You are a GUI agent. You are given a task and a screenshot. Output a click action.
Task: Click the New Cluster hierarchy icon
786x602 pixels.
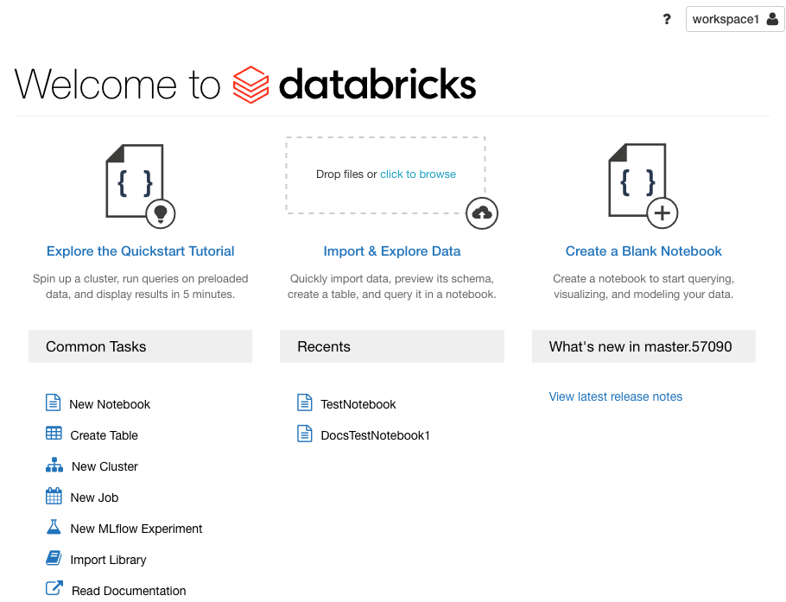pos(54,466)
